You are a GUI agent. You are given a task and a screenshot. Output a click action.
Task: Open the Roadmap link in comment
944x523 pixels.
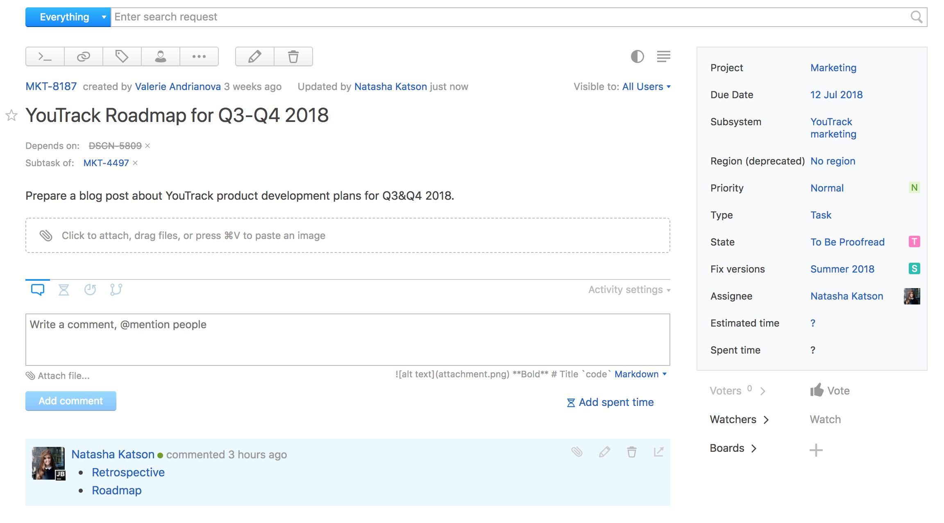pyautogui.click(x=117, y=490)
